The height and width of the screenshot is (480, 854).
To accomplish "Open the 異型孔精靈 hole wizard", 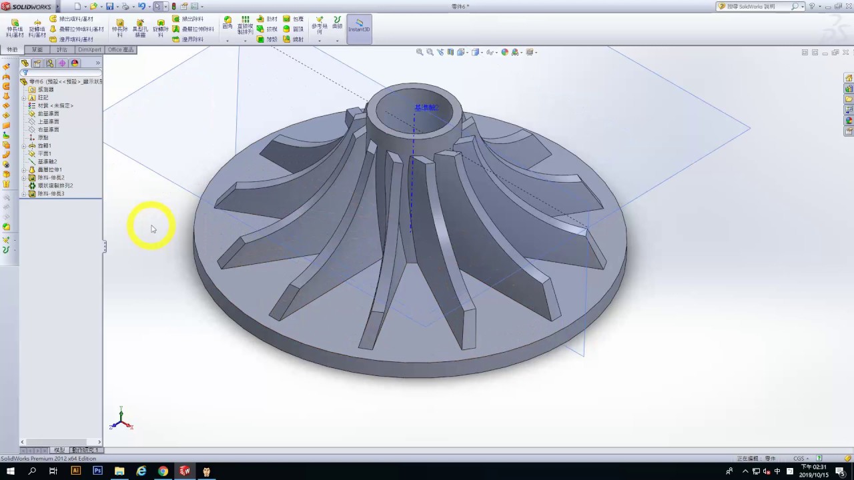I will 140,29.
